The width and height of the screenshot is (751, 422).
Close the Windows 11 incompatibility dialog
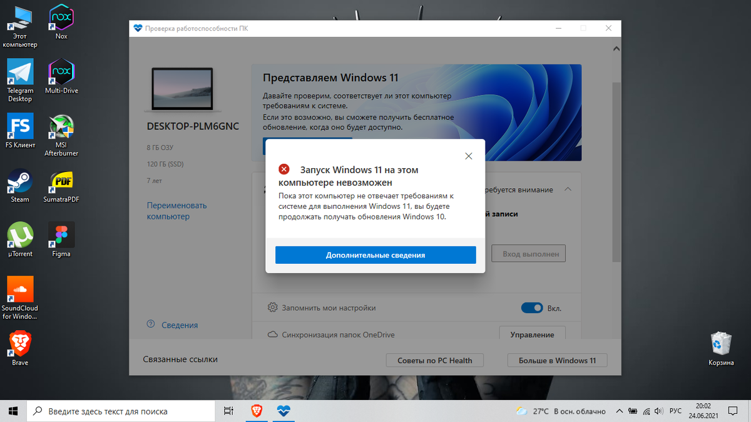(x=469, y=156)
